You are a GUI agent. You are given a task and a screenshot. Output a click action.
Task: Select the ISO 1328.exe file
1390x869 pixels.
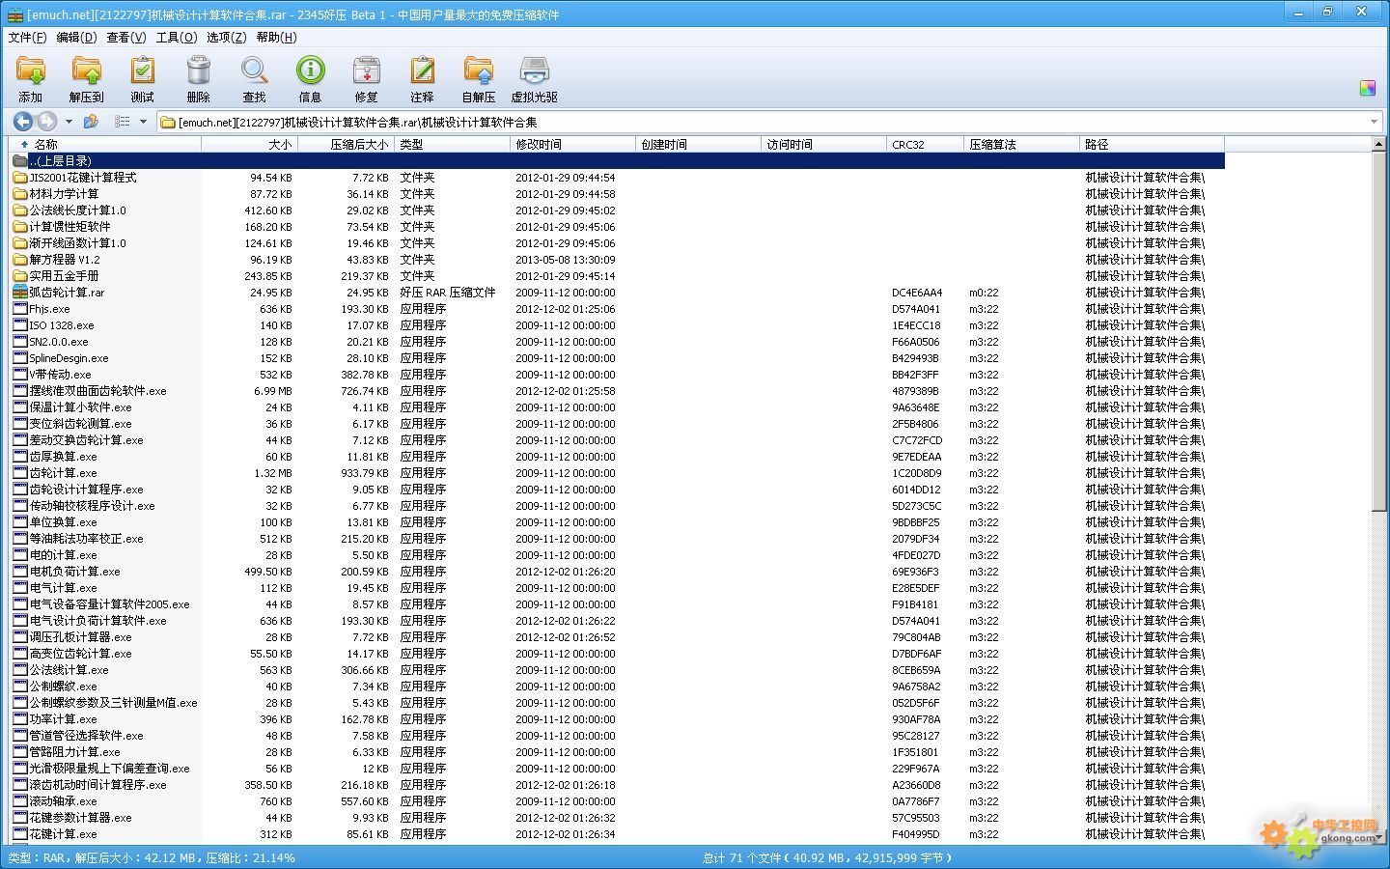tap(62, 325)
